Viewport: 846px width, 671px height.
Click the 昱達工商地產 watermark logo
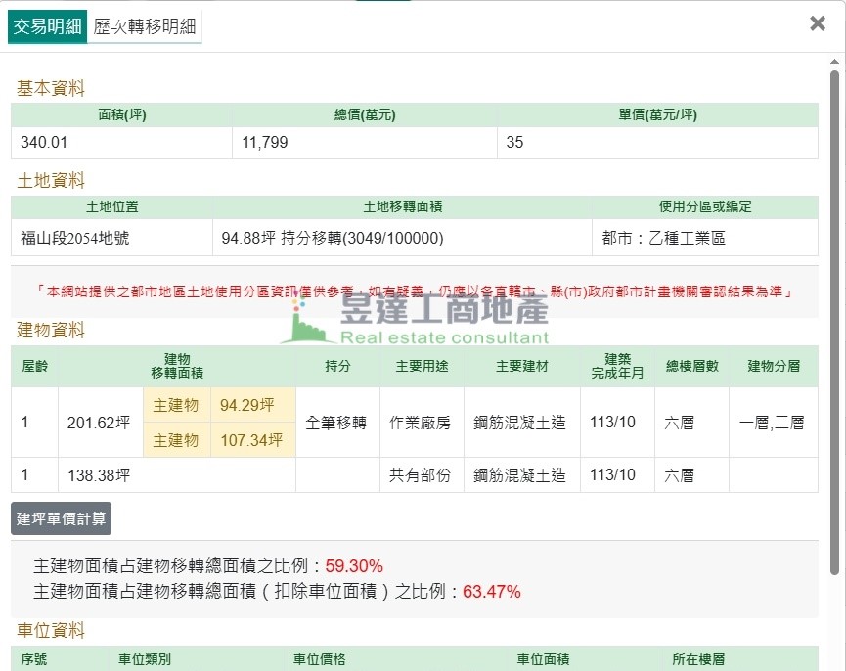pos(415,320)
